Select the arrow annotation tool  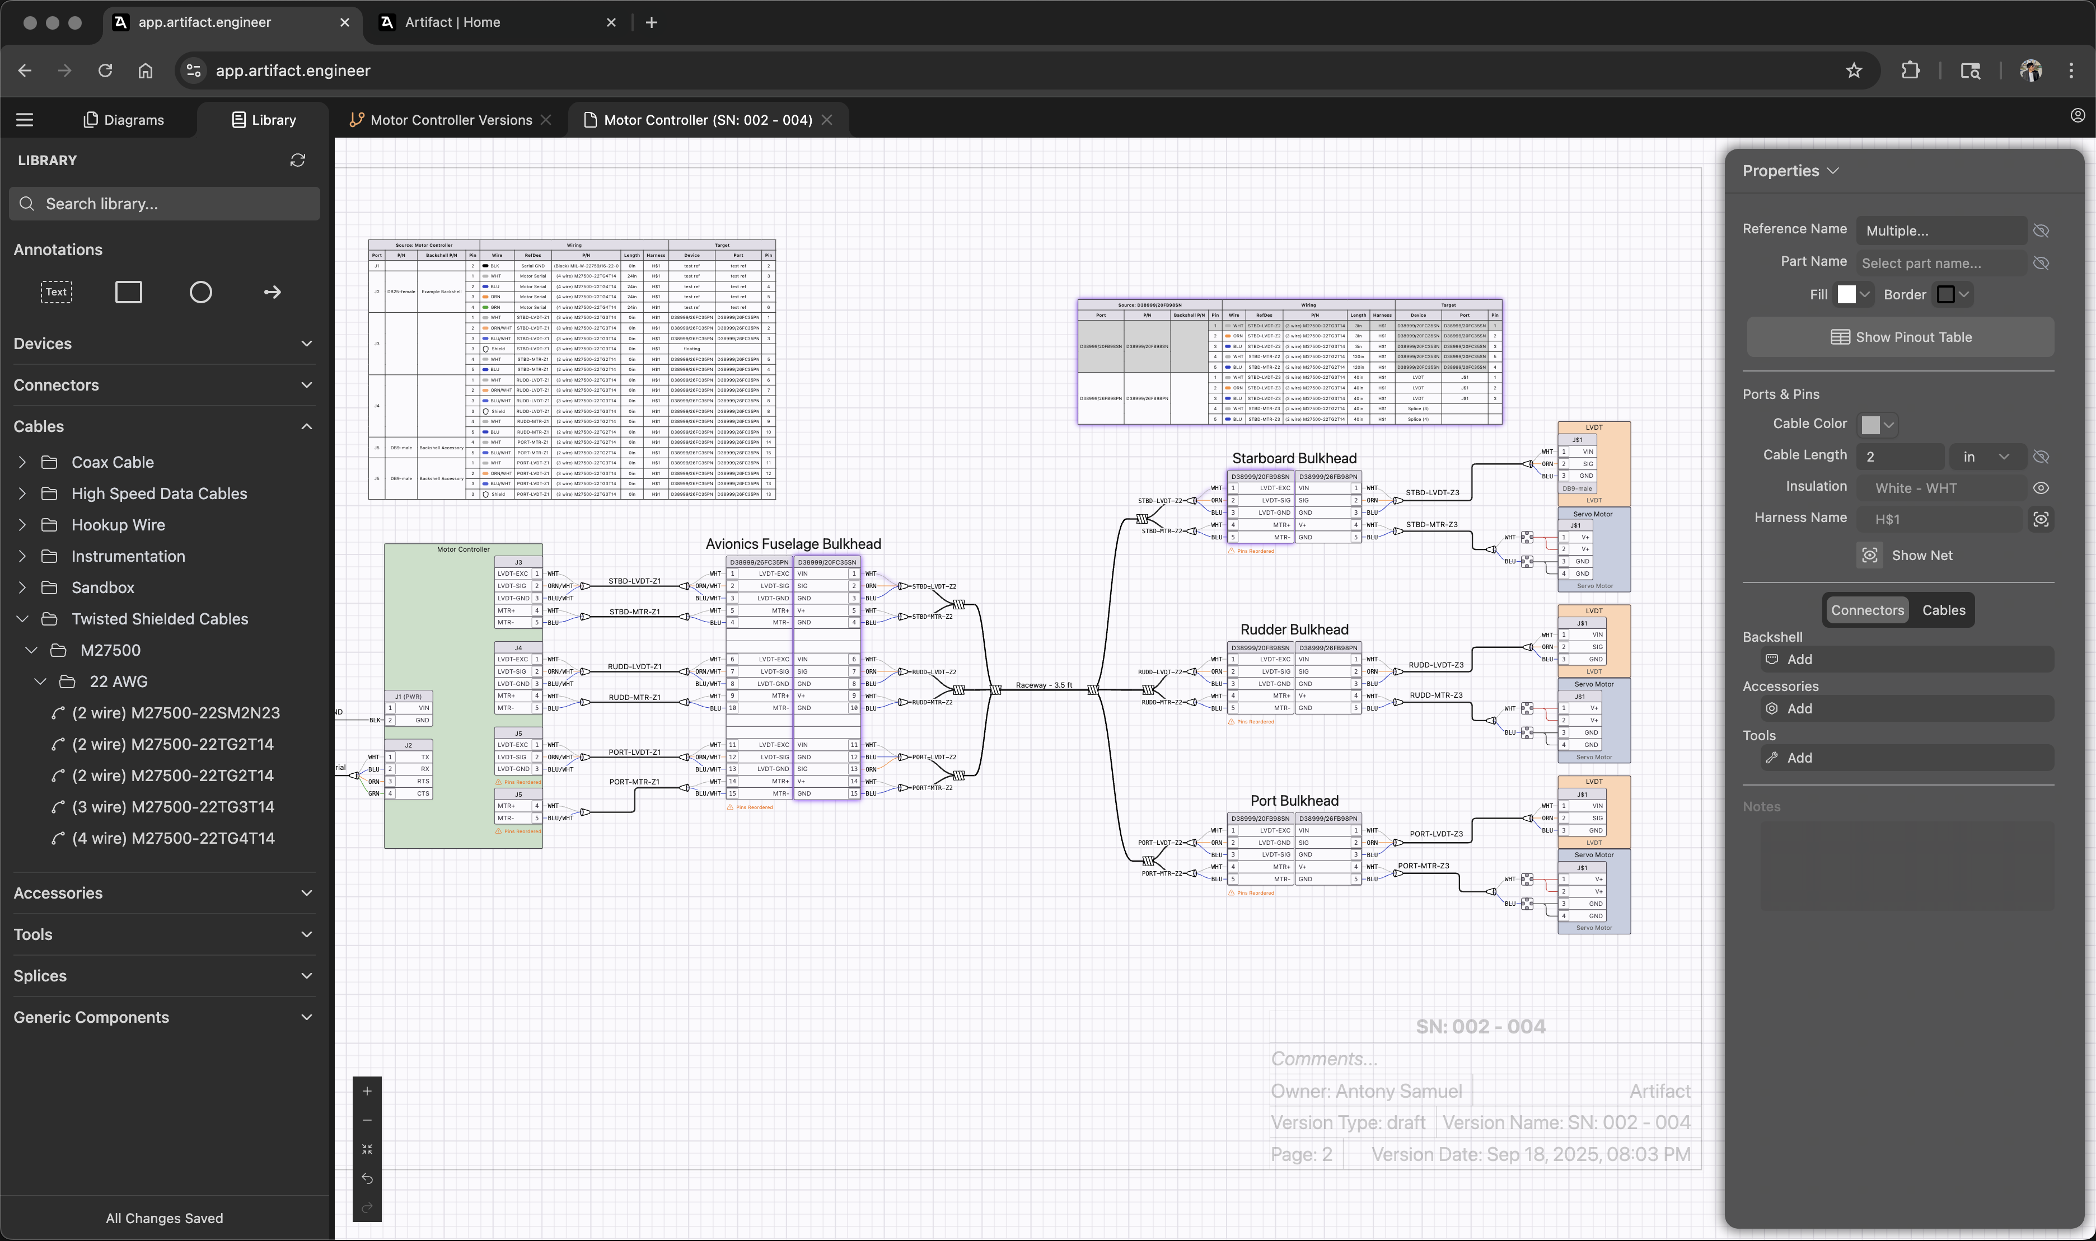point(272,292)
